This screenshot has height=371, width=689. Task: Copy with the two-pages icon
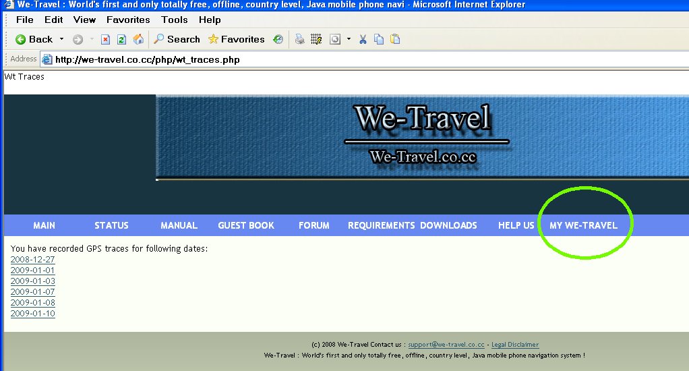(379, 40)
